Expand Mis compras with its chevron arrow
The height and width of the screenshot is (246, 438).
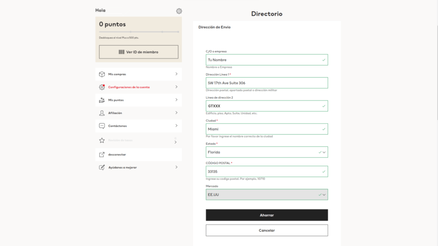pyautogui.click(x=176, y=74)
